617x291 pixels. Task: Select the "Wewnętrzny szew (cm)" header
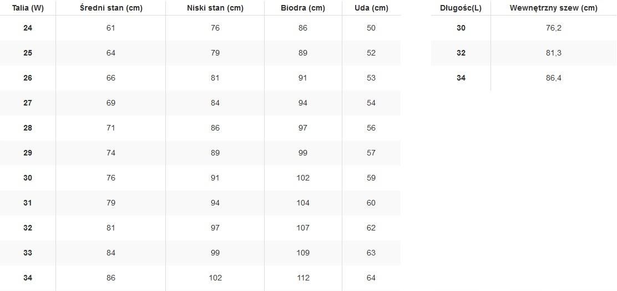click(x=553, y=8)
